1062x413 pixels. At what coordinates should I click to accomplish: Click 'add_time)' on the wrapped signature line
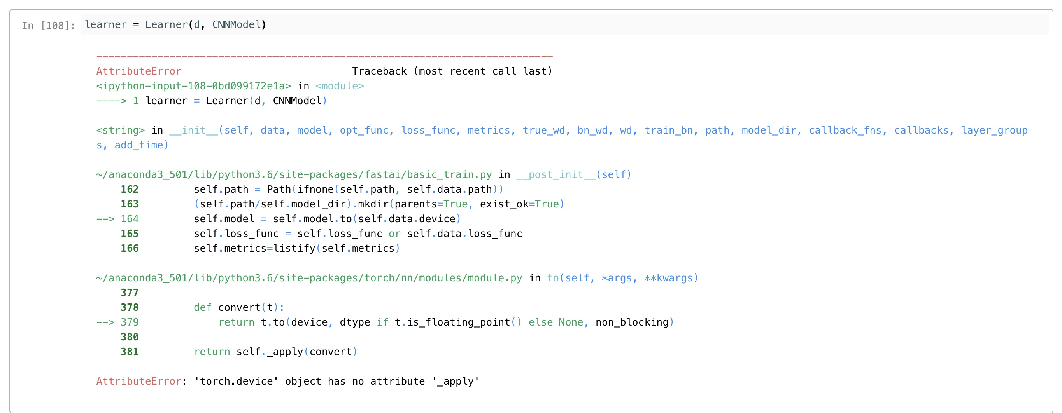142,145
